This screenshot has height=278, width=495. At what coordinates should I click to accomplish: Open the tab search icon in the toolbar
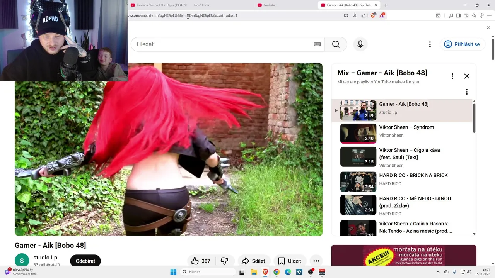tap(438, 15)
